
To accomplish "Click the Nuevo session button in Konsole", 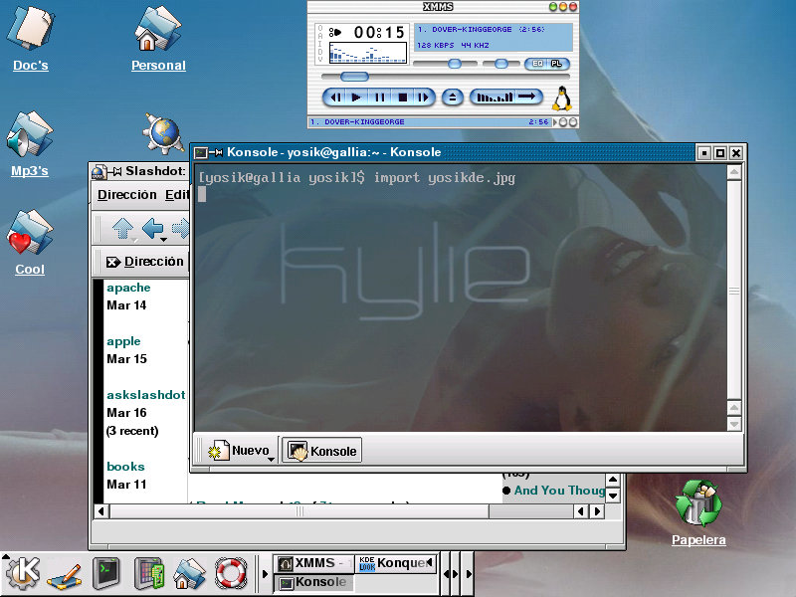I will (239, 451).
